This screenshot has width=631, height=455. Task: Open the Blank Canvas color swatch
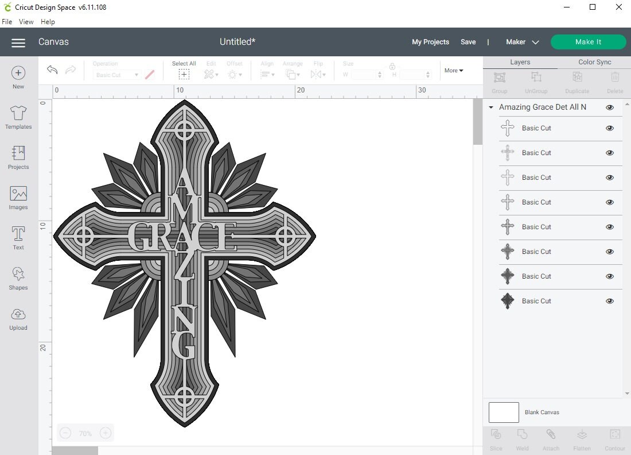coord(504,412)
